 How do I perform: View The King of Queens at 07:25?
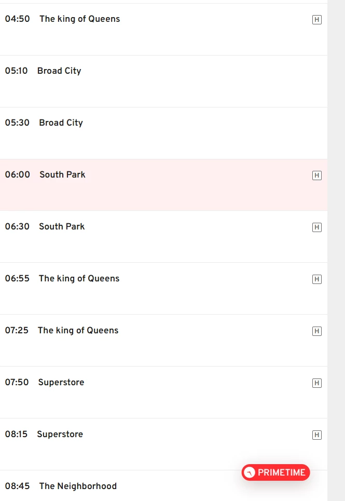78,330
